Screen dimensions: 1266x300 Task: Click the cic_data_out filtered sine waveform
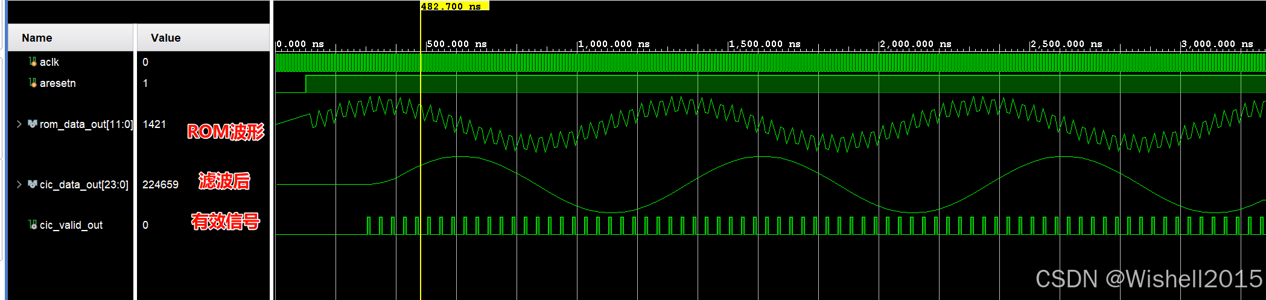[771, 185]
